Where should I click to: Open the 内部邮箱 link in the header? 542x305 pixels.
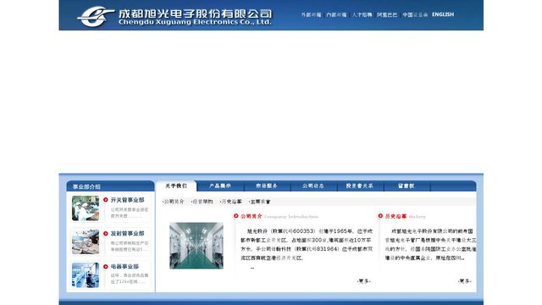pyautogui.click(x=336, y=14)
